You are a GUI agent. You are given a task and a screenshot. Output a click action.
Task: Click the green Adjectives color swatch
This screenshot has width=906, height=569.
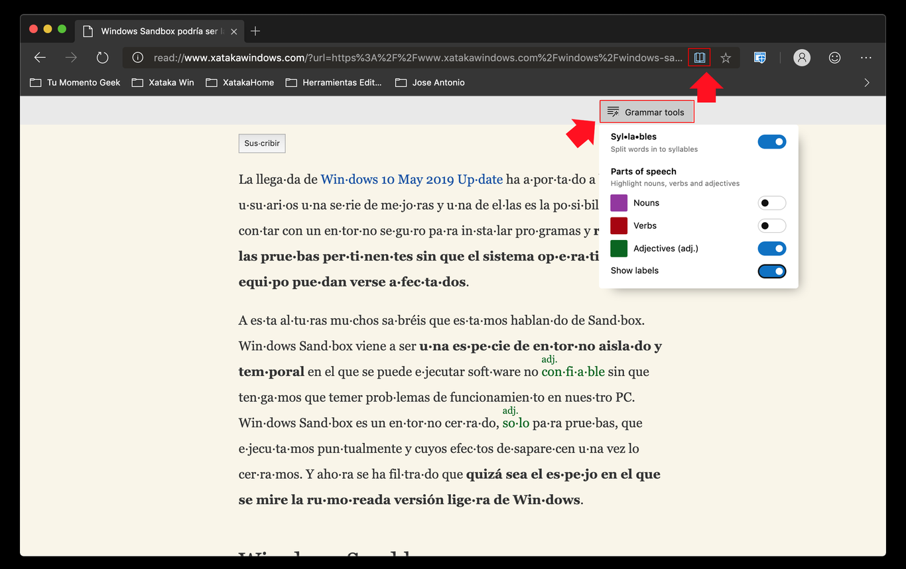coord(619,248)
